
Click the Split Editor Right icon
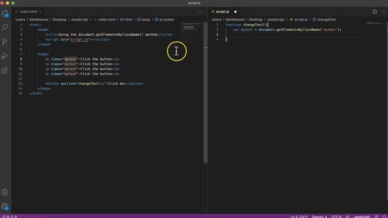[375, 12]
